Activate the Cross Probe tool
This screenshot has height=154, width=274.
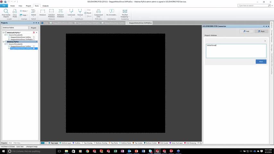[15, 13]
